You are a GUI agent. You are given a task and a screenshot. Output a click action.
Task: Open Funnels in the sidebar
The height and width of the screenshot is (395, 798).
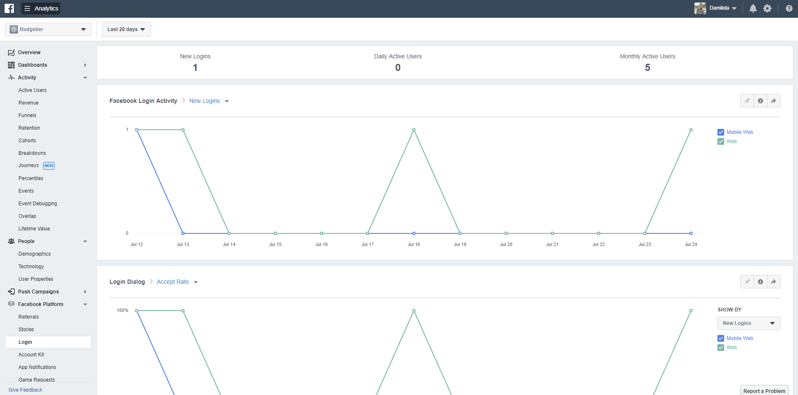coord(27,115)
